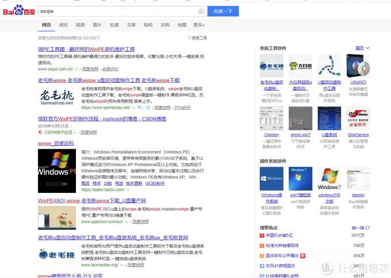The width and height of the screenshot is (391, 278).
Task: Expand the 系统工具软件 panel with 展开
Action: pos(362,48)
